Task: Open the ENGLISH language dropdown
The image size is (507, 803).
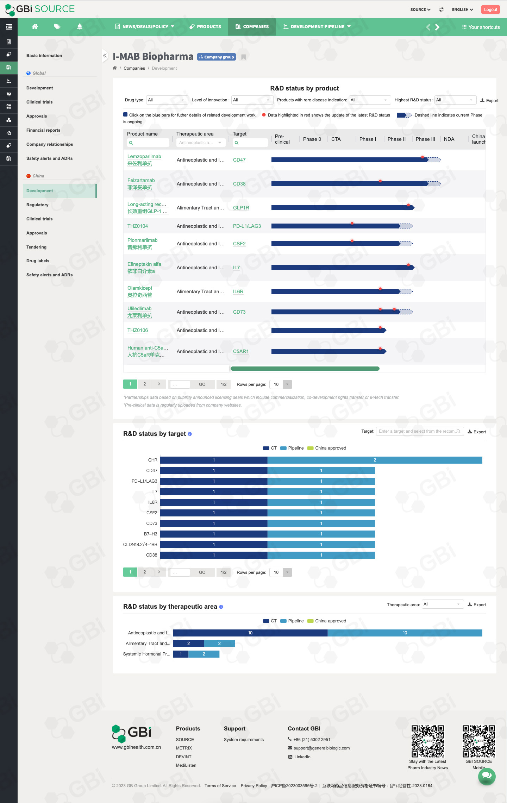Action: (462, 10)
